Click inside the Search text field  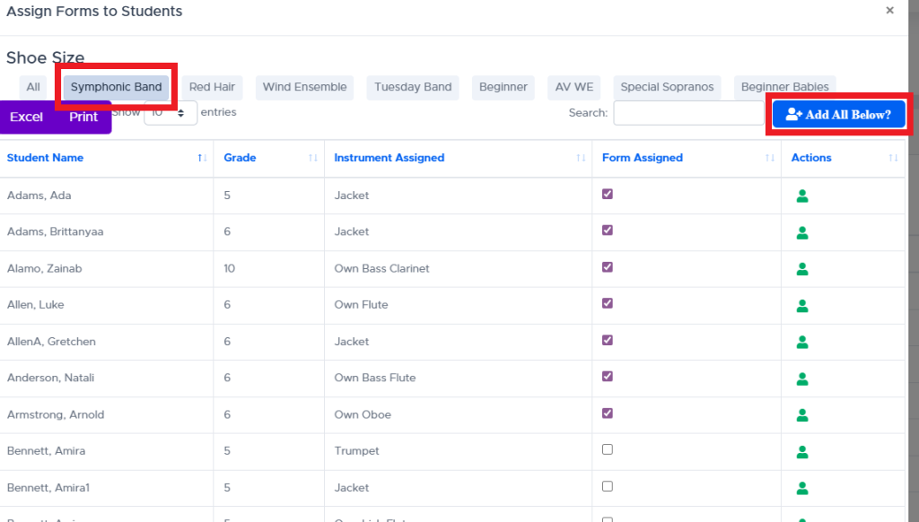[x=688, y=113]
